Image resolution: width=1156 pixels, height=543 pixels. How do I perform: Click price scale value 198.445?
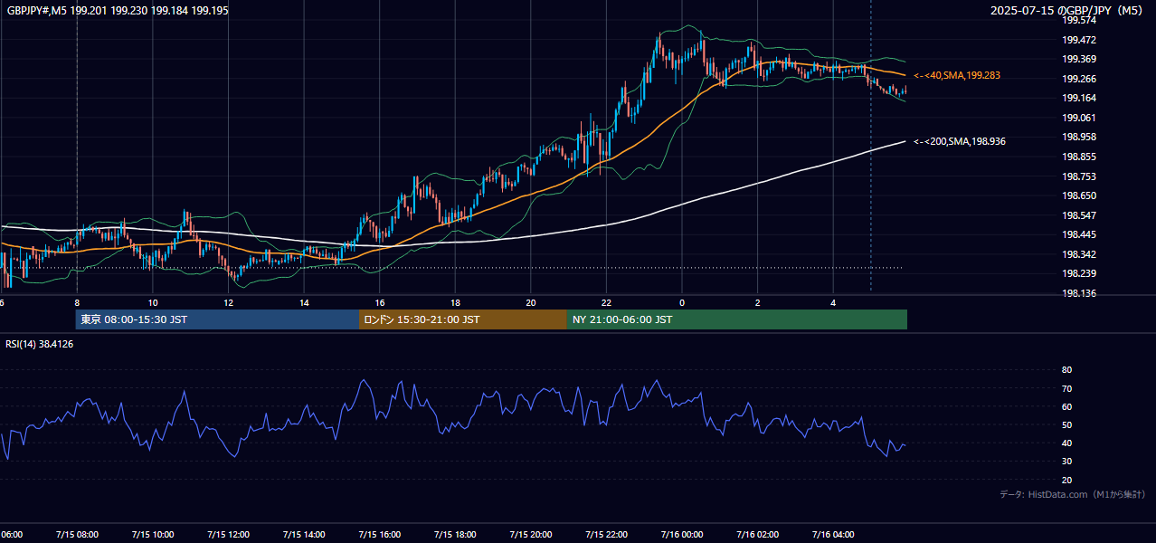click(1079, 235)
